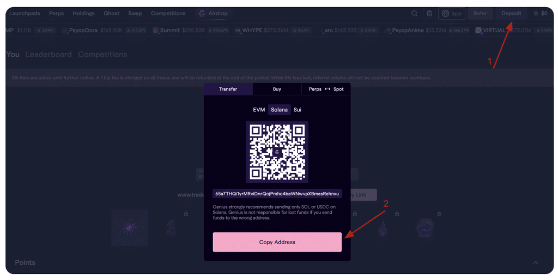The image size is (558, 280).
Task: Open the Spin wheel button
Action: (452, 14)
